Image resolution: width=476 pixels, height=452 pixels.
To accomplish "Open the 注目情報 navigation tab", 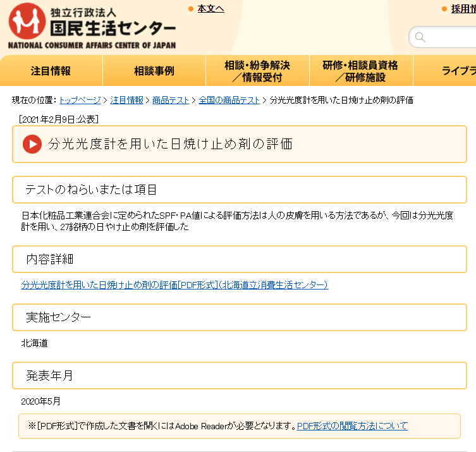I will [51, 71].
